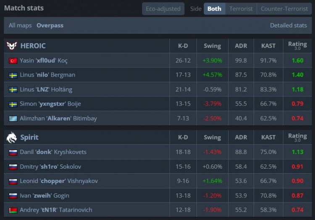The width and height of the screenshot is (315, 220).
Task: Click the Belarus flag beside tN1R
Action: tap(13, 210)
